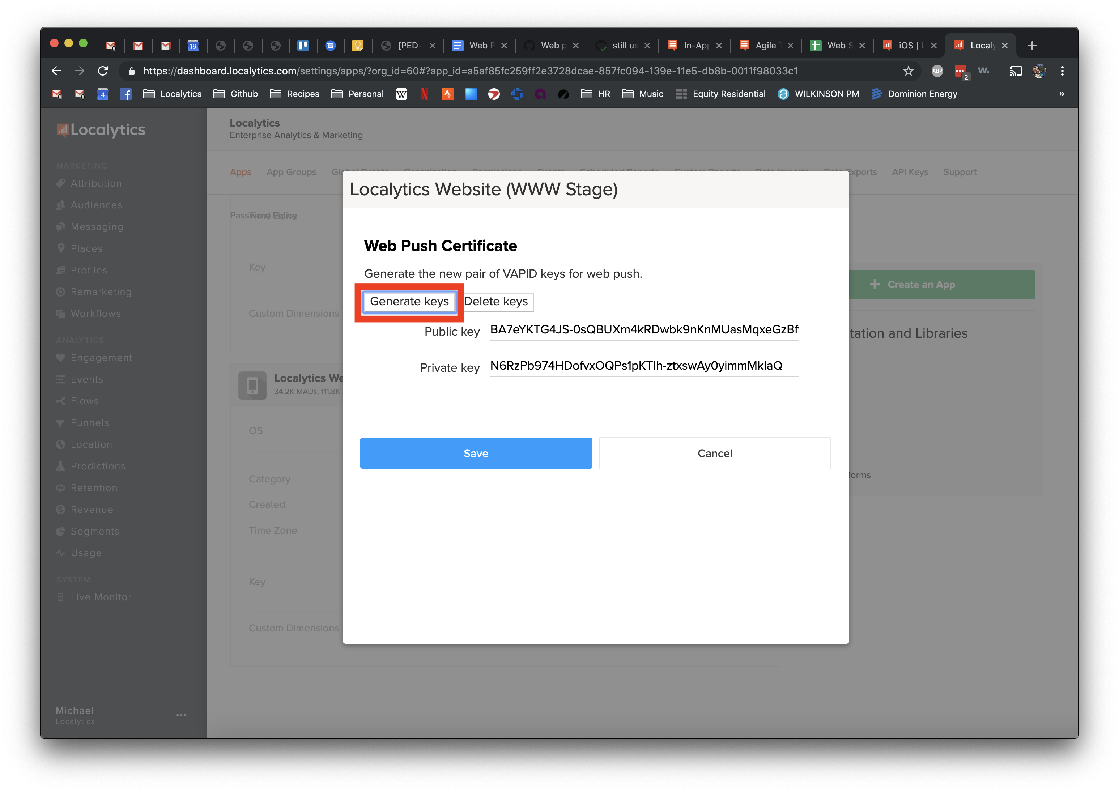Open the Strava bookmark icon
The image size is (1119, 792).
click(x=447, y=94)
